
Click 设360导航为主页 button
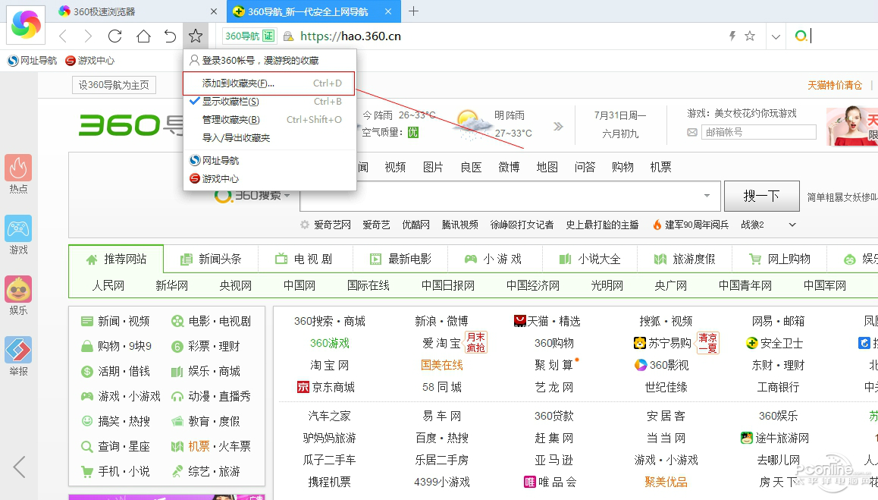pyautogui.click(x=114, y=85)
